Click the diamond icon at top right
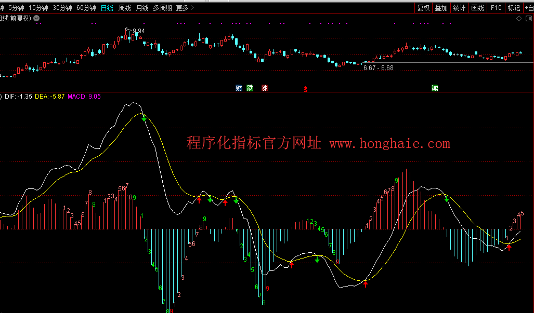This screenshot has height=313, width=534. tap(519, 19)
